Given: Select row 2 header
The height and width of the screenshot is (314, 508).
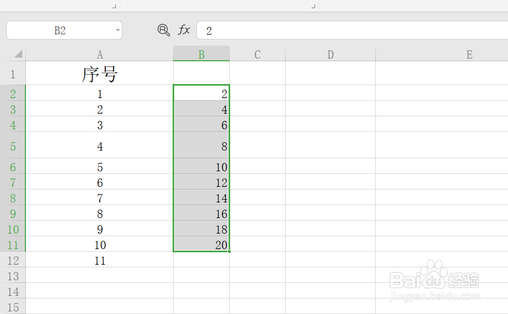Looking at the screenshot, I should click(12, 93).
